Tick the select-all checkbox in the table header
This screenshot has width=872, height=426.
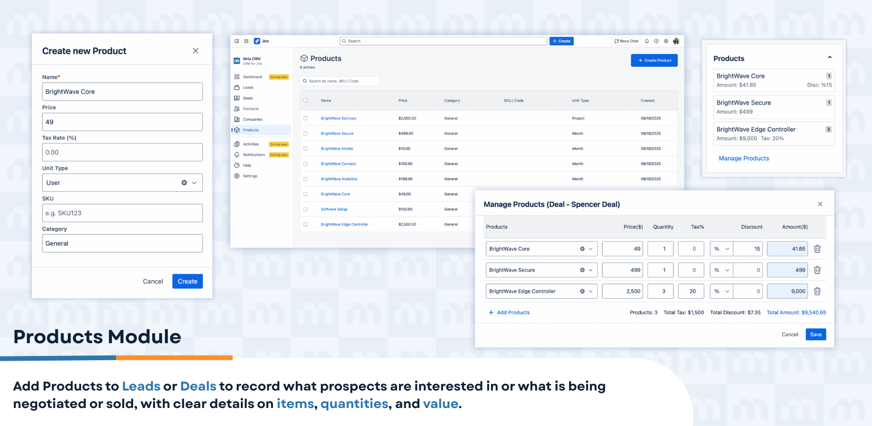click(x=306, y=100)
